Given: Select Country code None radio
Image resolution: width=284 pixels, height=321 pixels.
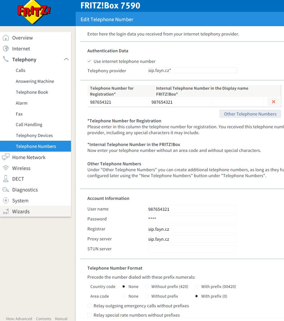Looking at the screenshot, I should point(124,286).
